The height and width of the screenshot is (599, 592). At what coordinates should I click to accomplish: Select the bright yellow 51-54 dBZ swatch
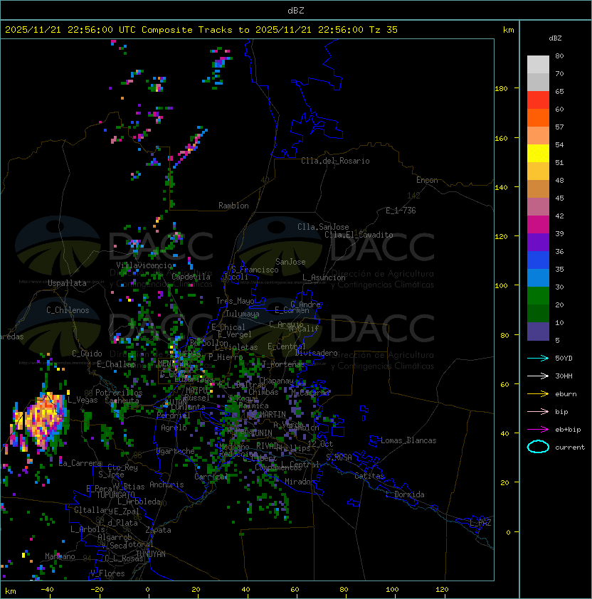click(538, 154)
